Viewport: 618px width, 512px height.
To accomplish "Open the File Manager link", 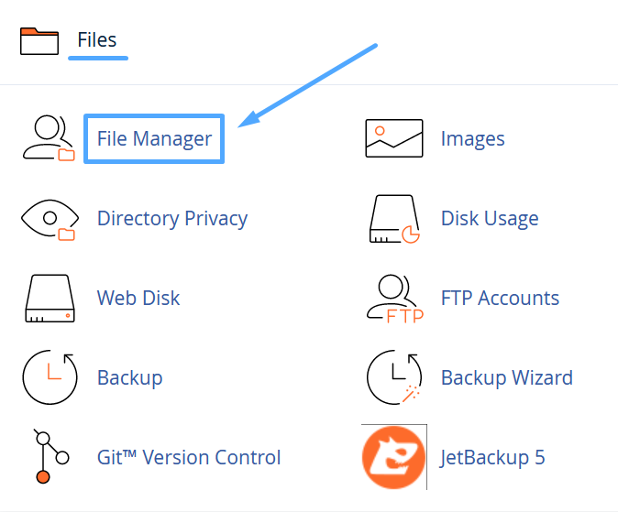I will (x=154, y=139).
